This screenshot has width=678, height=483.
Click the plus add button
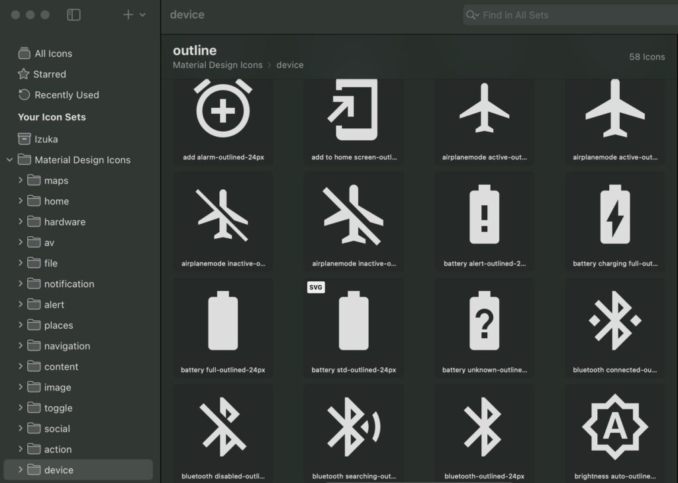[128, 15]
